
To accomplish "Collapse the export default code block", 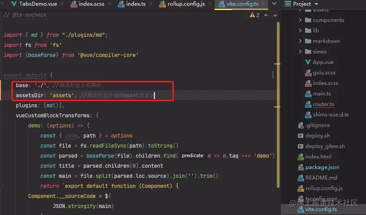I will tap(1, 75).
